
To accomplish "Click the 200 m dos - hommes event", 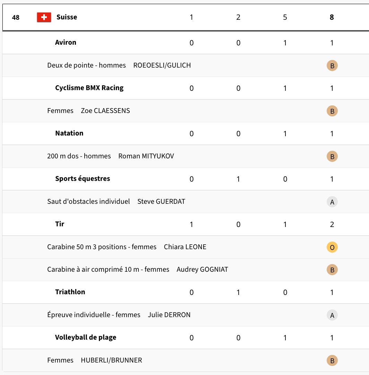I will click(79, 156).
